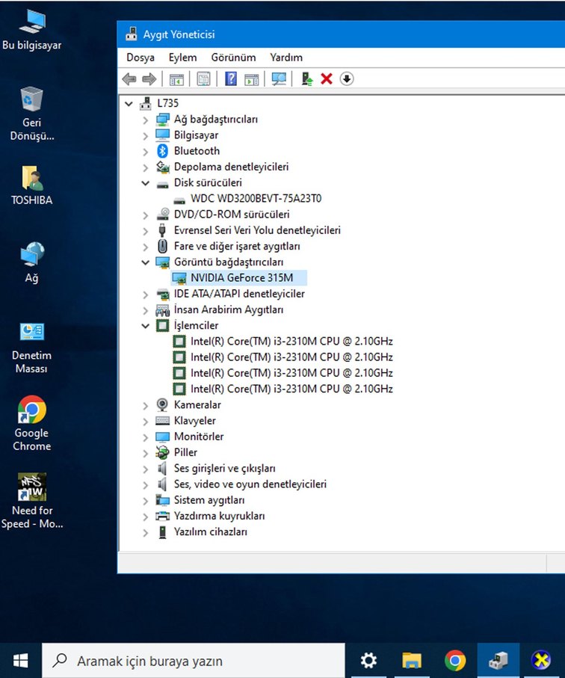This screenshot has width=565, height=678.
Task: Select the Ağ network desktop icon
Action: [32, 262]
